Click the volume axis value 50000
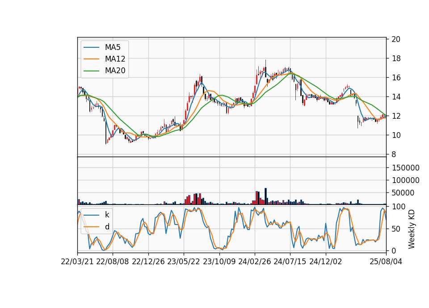Screen dimensions: 429x308 click(403, 193)
